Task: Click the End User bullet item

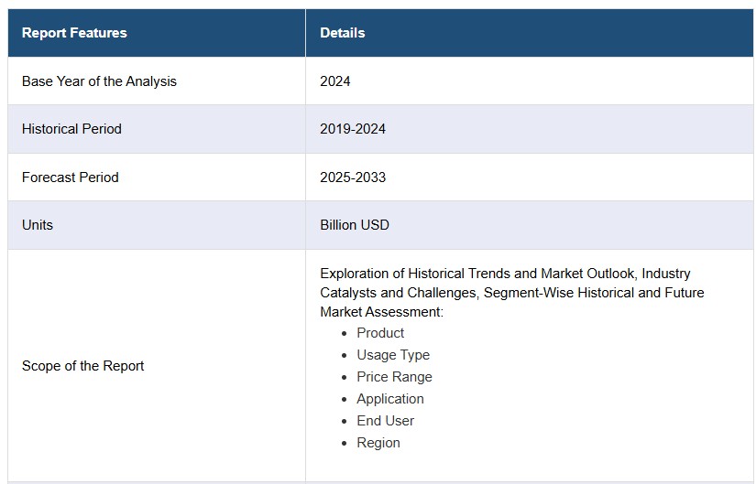Action: coord(385,421)
